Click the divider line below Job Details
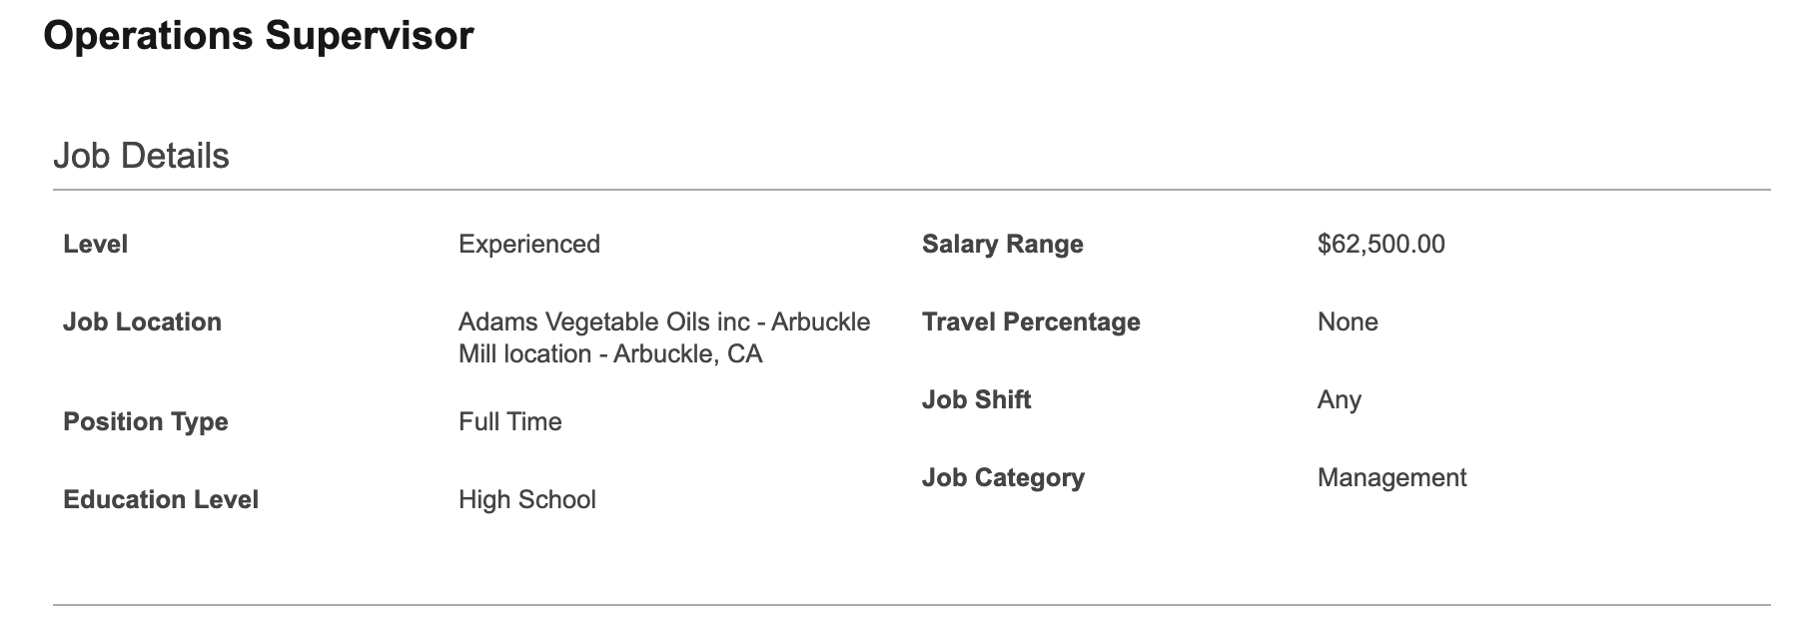This screenshot has height=635, width=1820. pyautogui.click(x=911, y=189)
